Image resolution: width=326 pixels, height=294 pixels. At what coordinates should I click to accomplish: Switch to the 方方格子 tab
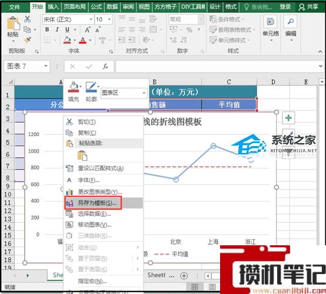[x=165, y=7]
